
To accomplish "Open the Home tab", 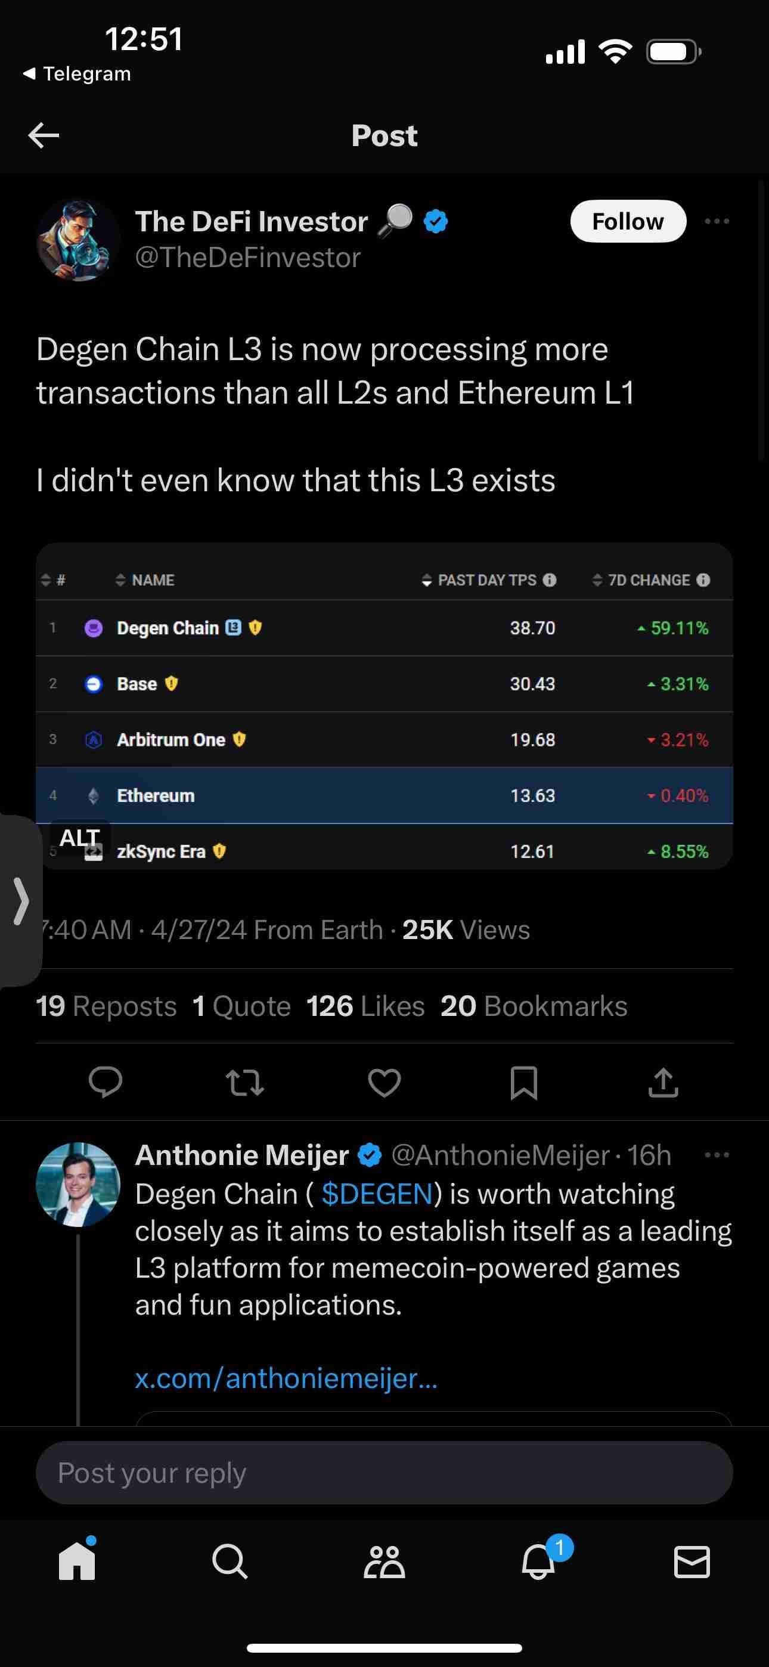I will (77, 1562).
